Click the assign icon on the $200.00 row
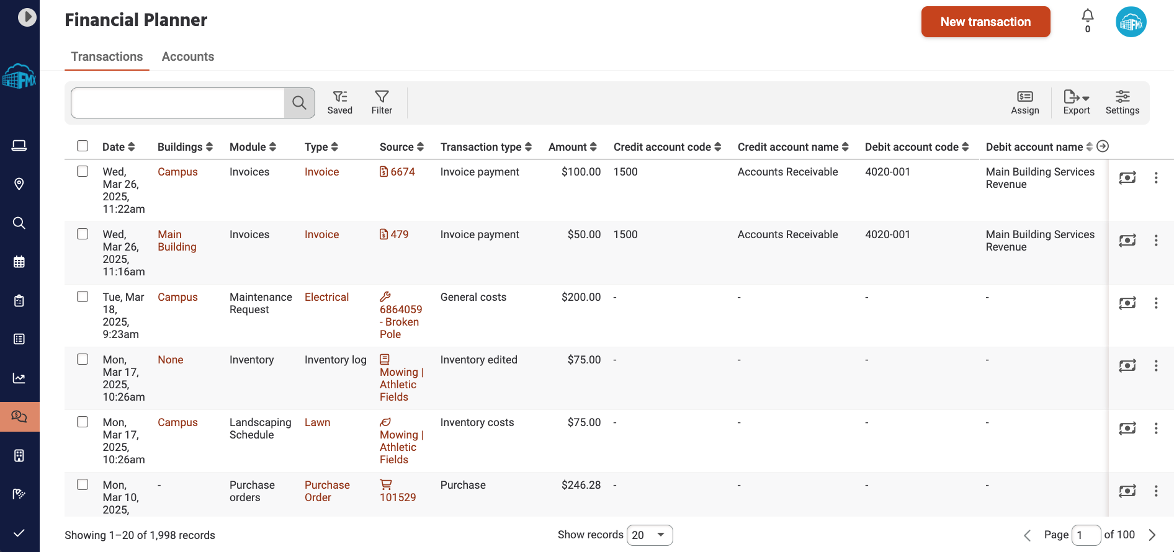 (x=1127, y=303)
